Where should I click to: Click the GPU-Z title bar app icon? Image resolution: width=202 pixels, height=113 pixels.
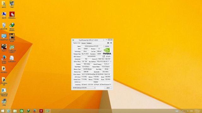click(73, 40)
